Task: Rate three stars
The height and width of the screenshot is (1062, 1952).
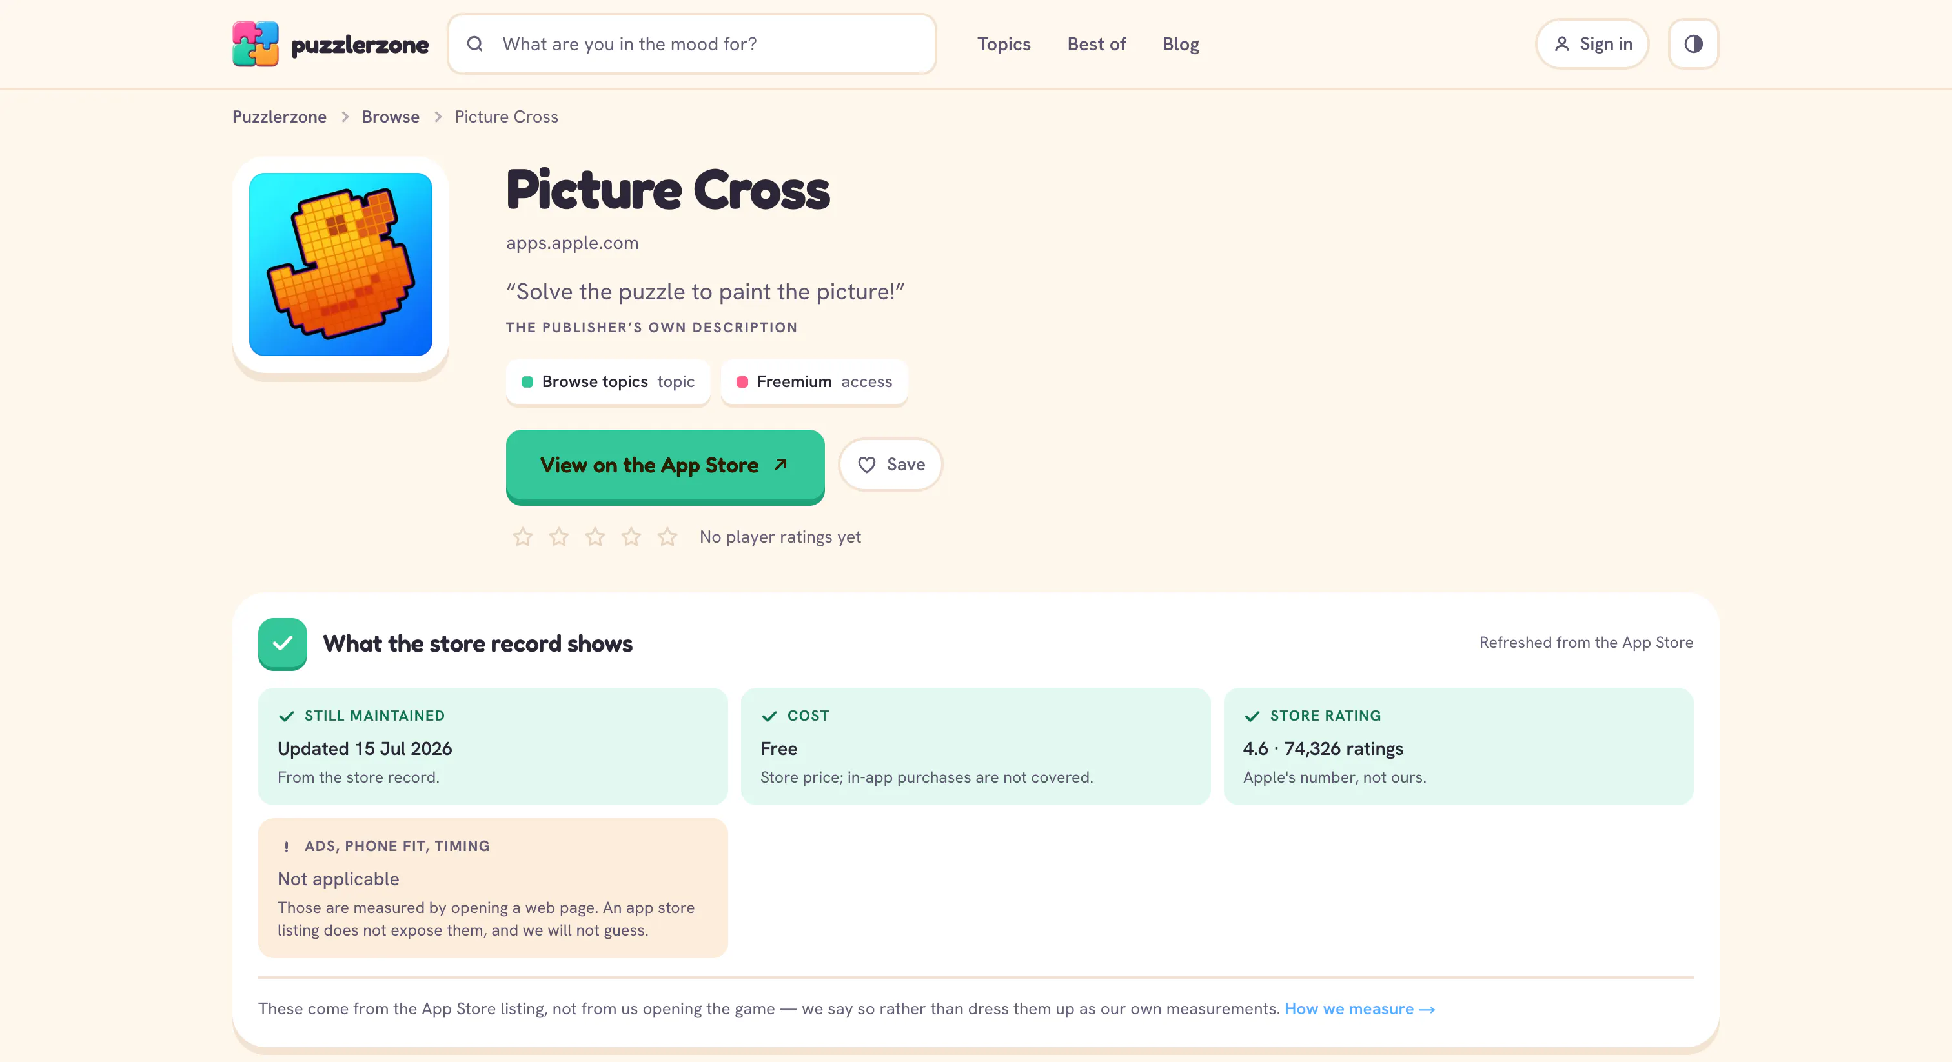Action: 596,537
